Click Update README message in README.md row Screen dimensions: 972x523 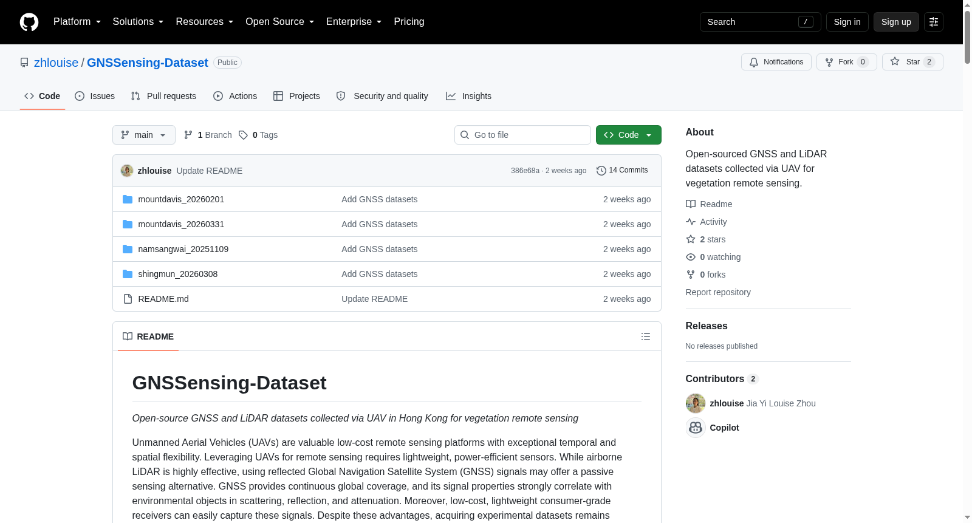[x=375, y=299]
